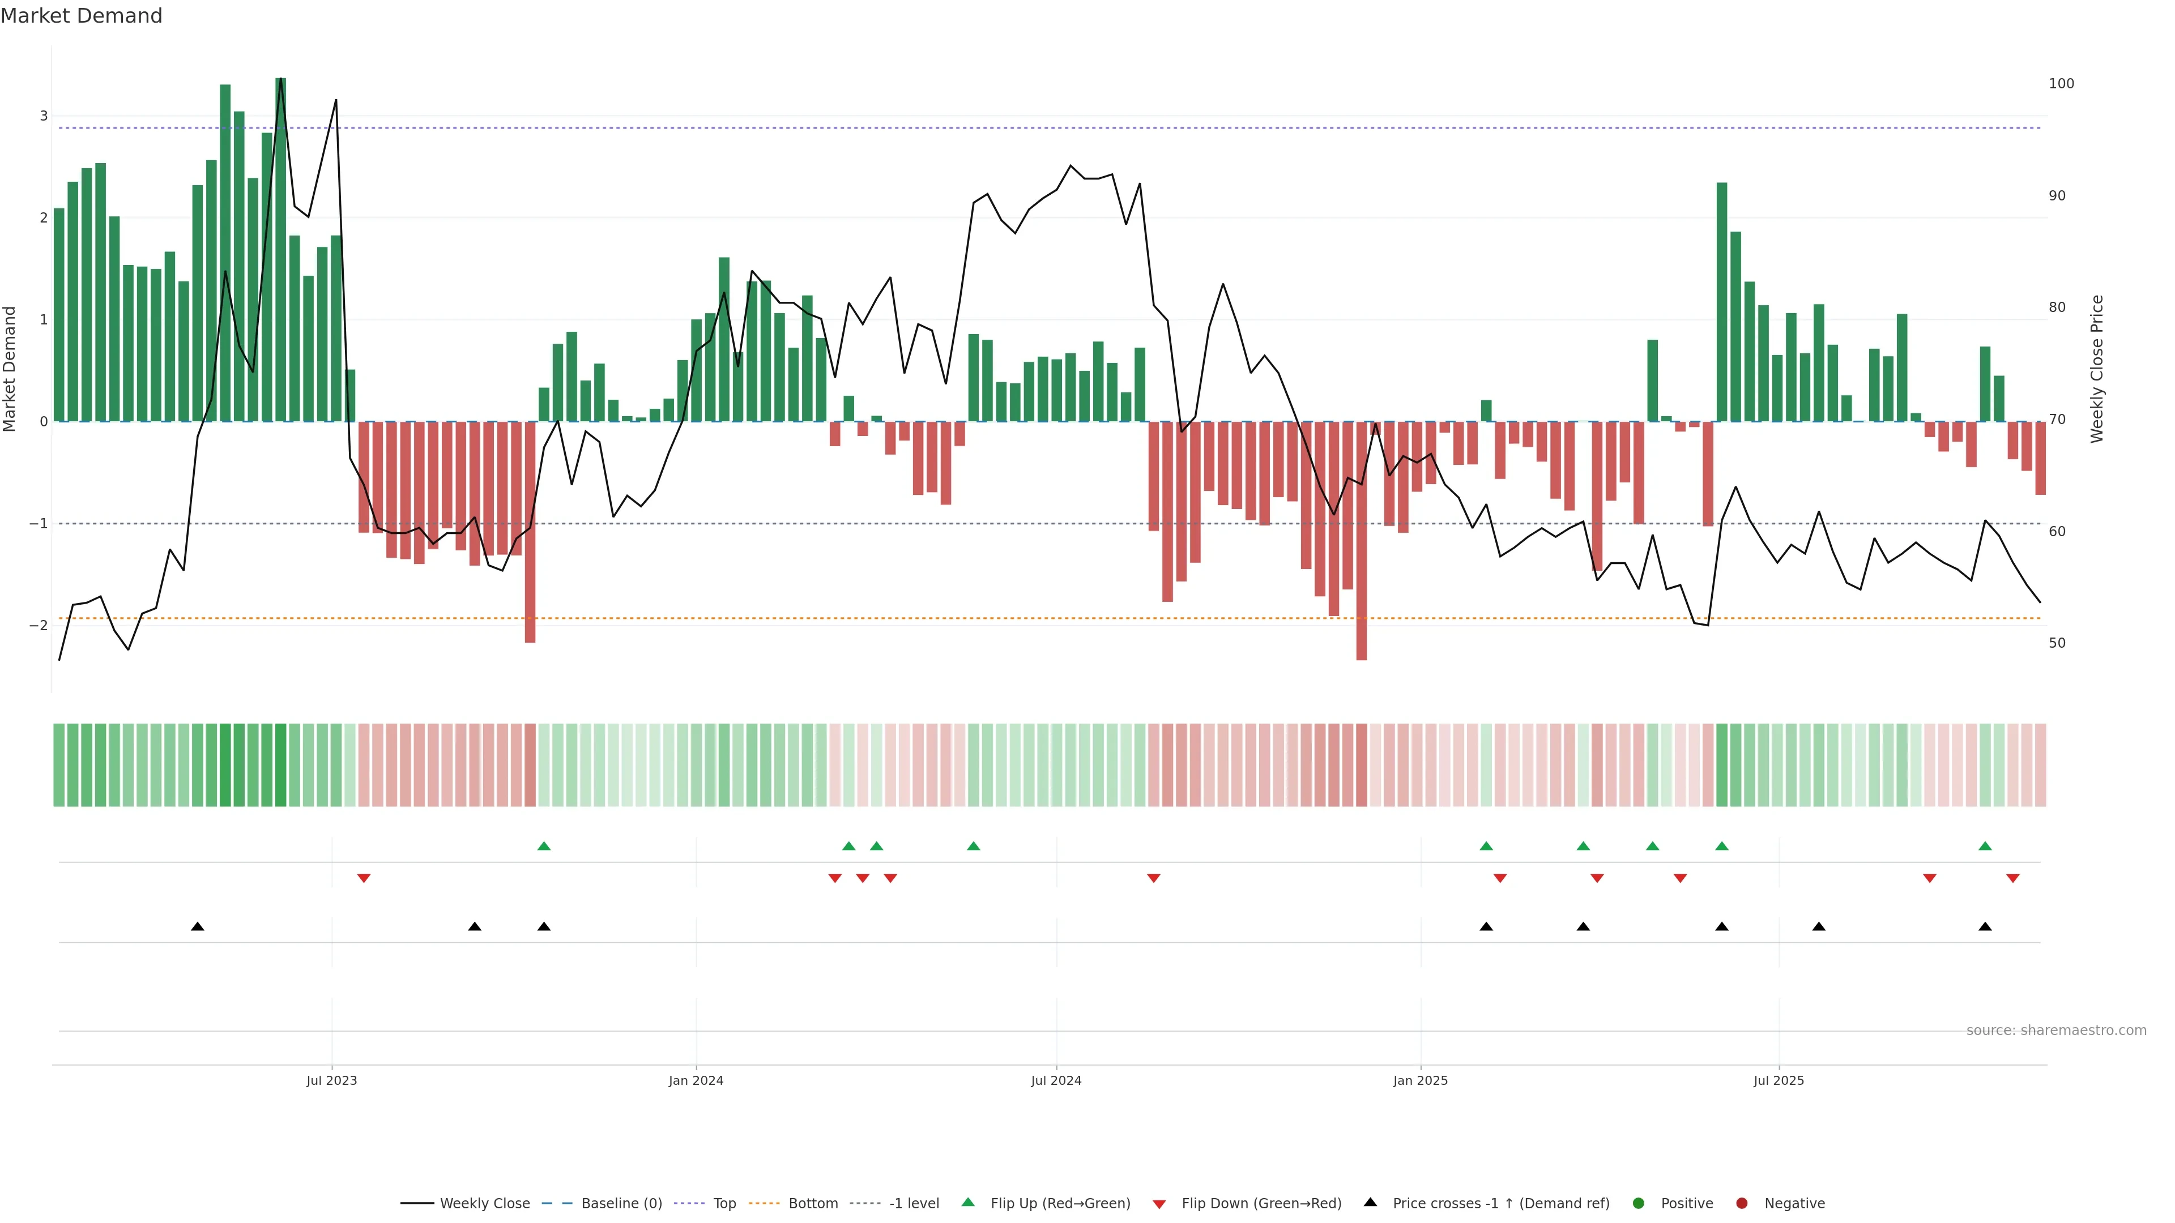The width and height of the screenshot is (2175, 1223).
Task: Click the Jan 2024 axis label
Action: pos(696,1080)
